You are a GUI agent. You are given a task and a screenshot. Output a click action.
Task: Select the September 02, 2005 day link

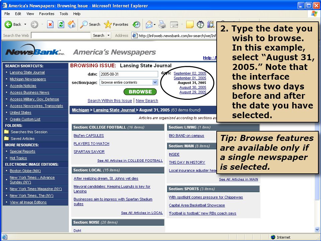190,73
